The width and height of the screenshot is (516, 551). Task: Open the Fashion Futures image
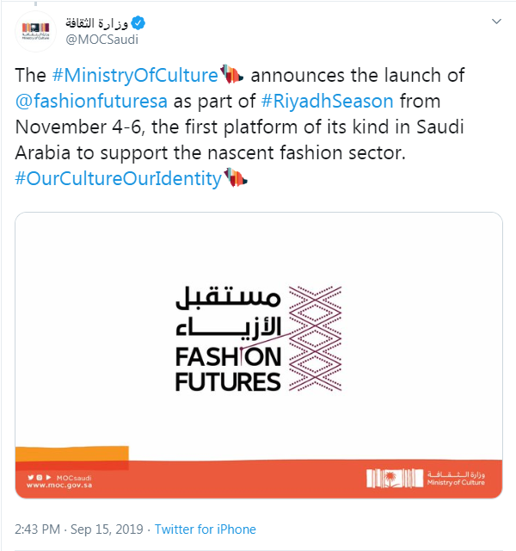(258, 355)
